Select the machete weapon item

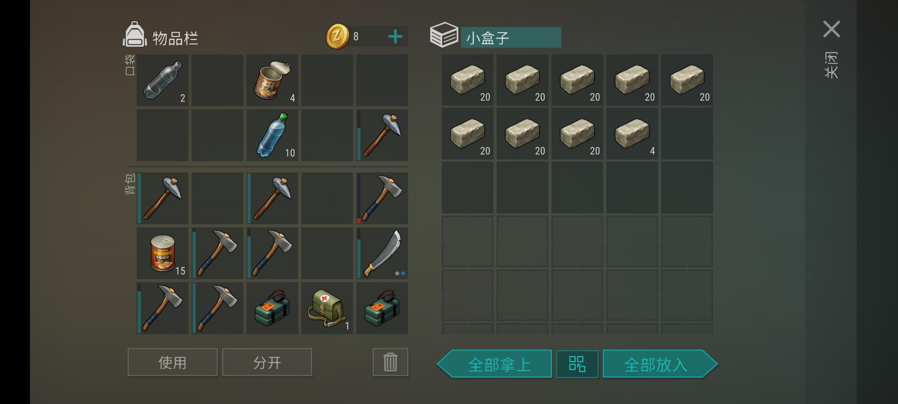click(x=382, y=253)
